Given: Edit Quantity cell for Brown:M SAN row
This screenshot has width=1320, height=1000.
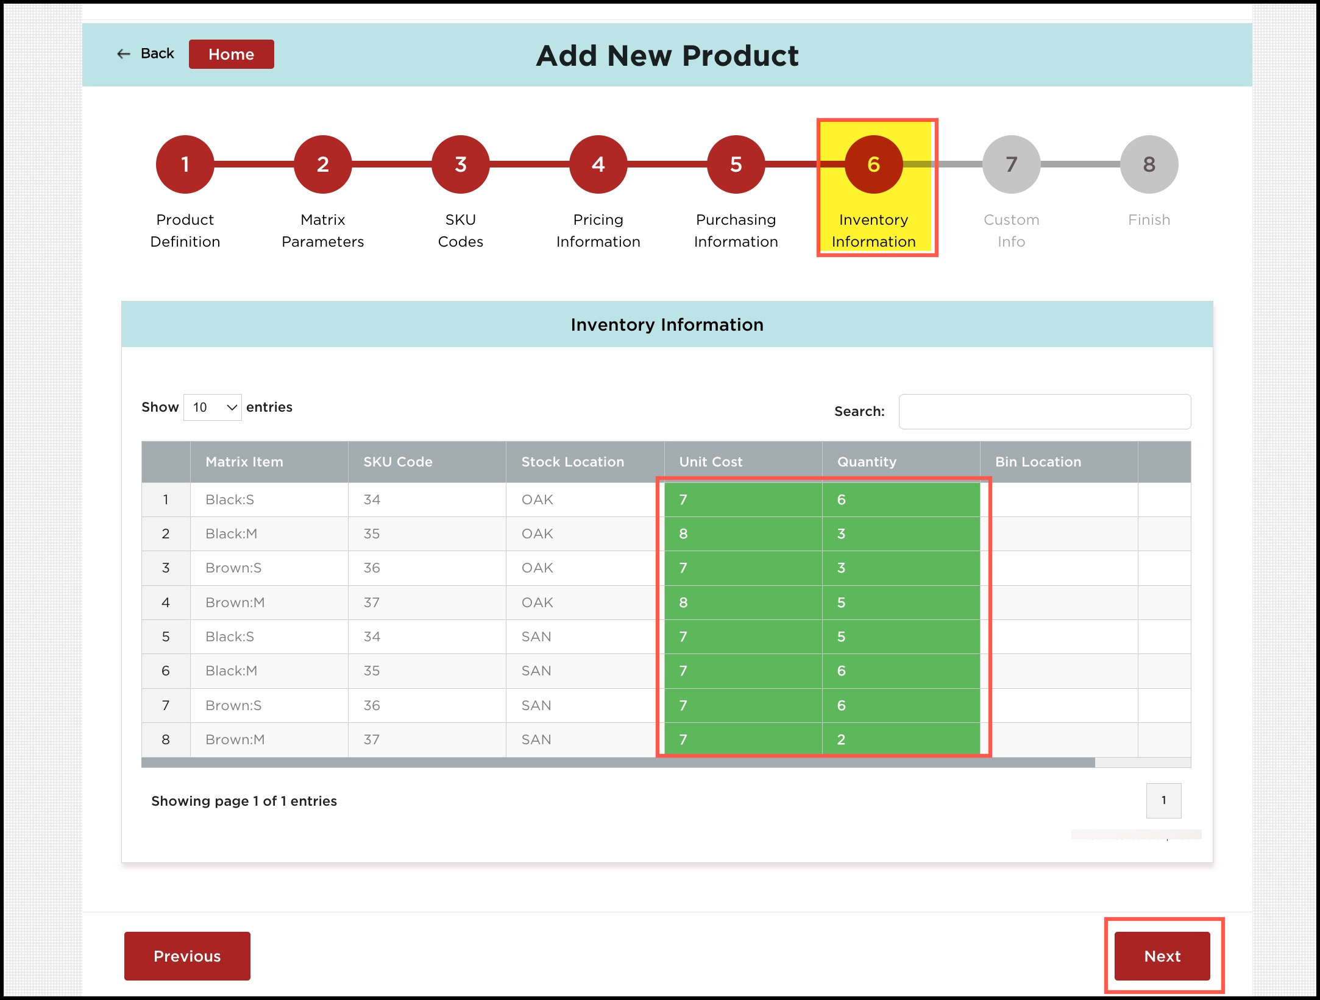Looking at the screenshot, I should tap(900, 739).
